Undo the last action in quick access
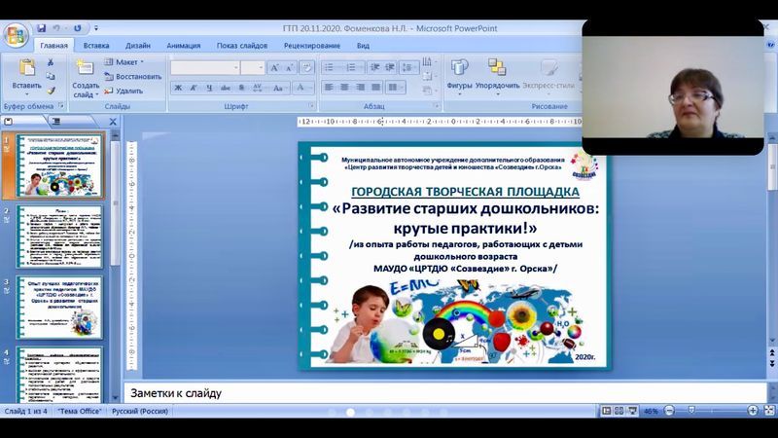This screenshot has height=438, width=778. pos(56,28)
